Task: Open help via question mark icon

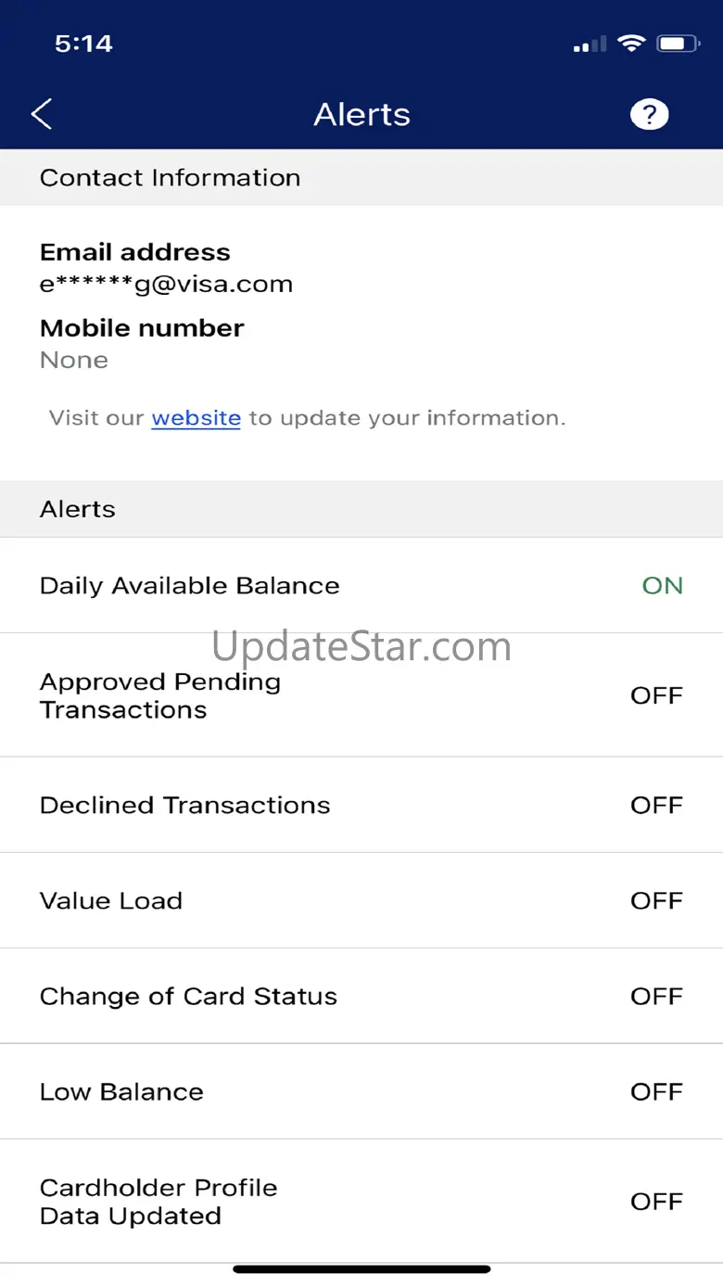Action: tap(649, 114)
